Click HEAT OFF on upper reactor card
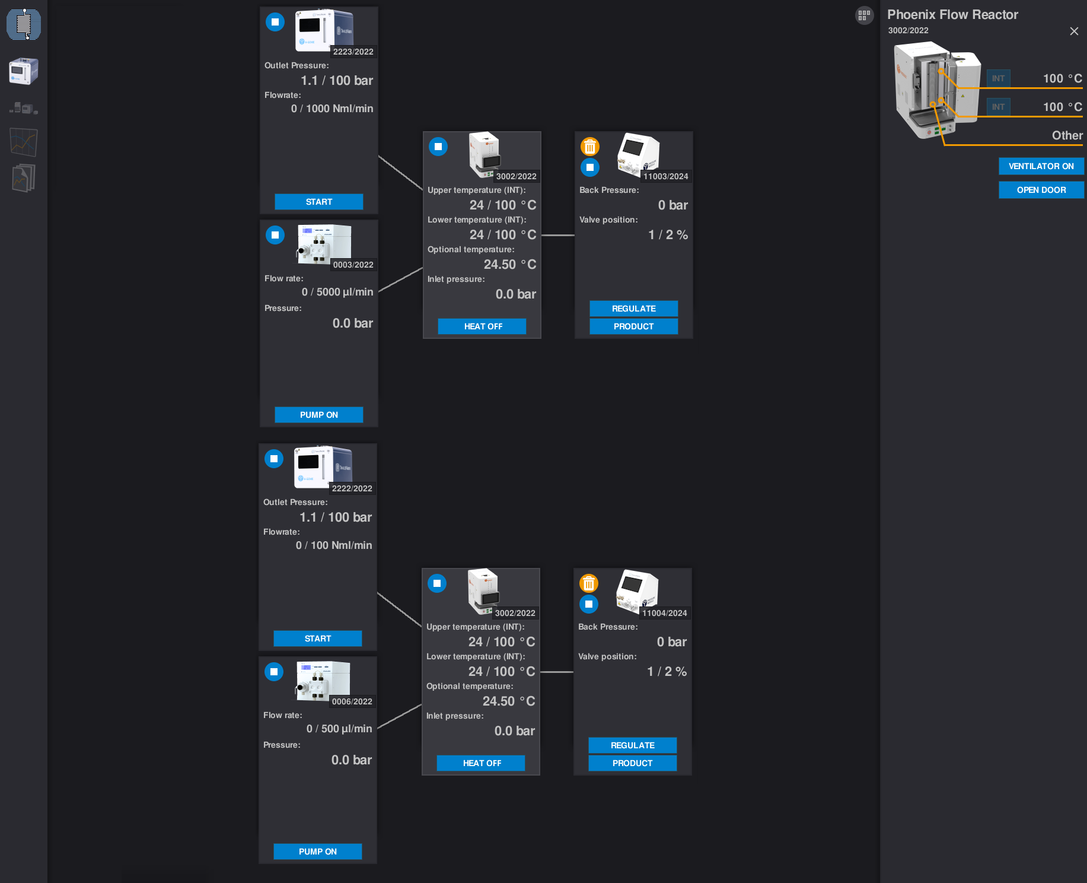Viewport: 1087px width, 883px height. [x=482, y=326]
